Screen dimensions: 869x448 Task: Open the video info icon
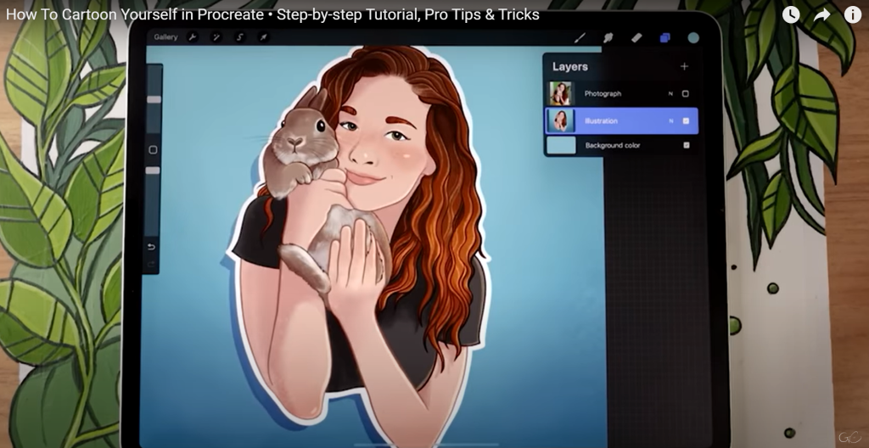852,15
